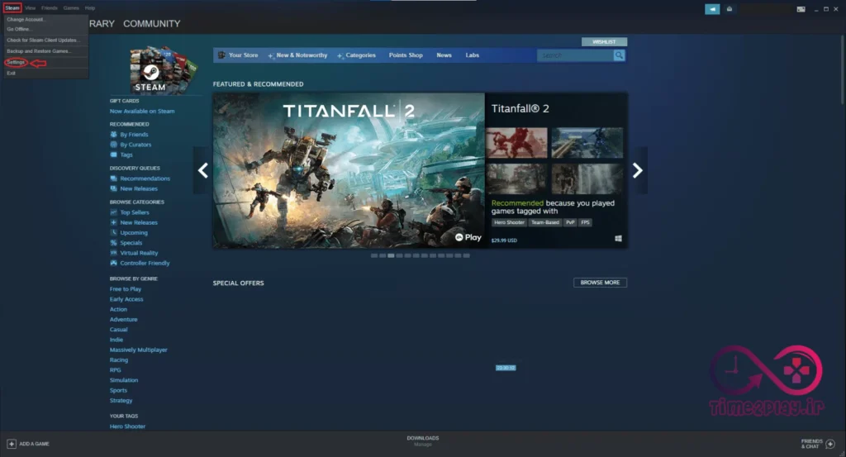Screen dimensions: 846x457
Task: Browse the Strategy genre
Action: 121,401
